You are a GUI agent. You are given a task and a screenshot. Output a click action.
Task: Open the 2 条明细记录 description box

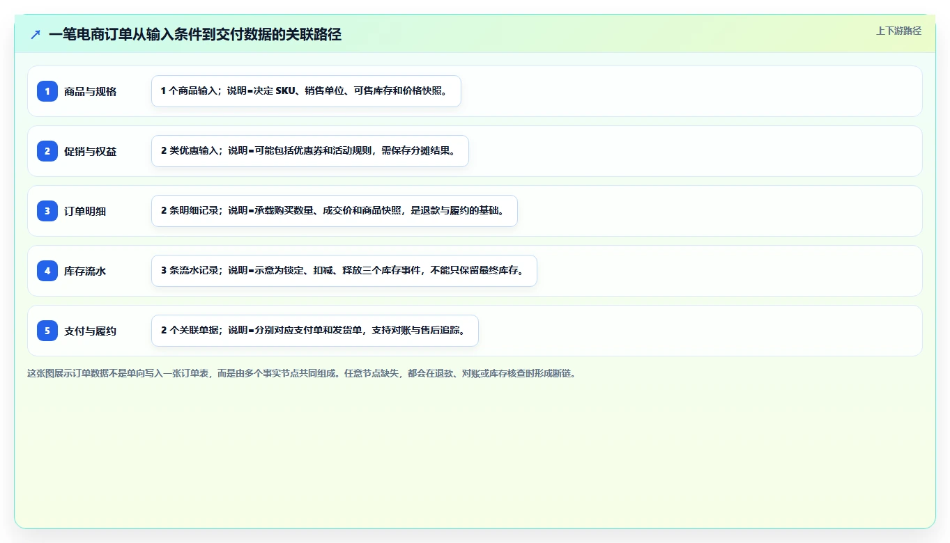pos(335,211)
